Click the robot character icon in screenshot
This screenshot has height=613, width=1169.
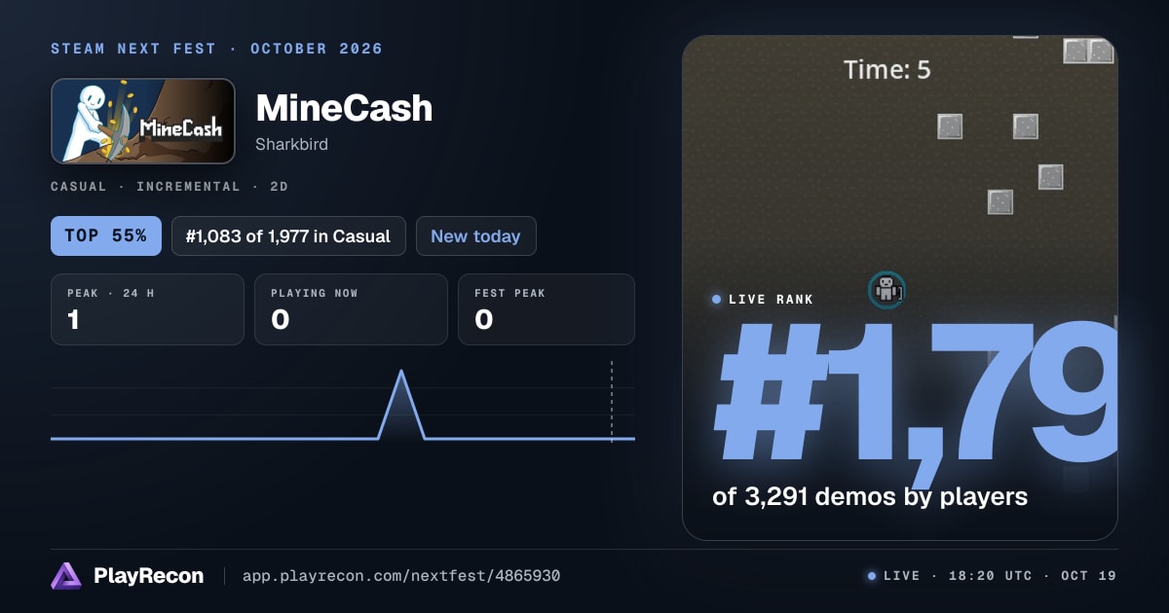[886, 289]
